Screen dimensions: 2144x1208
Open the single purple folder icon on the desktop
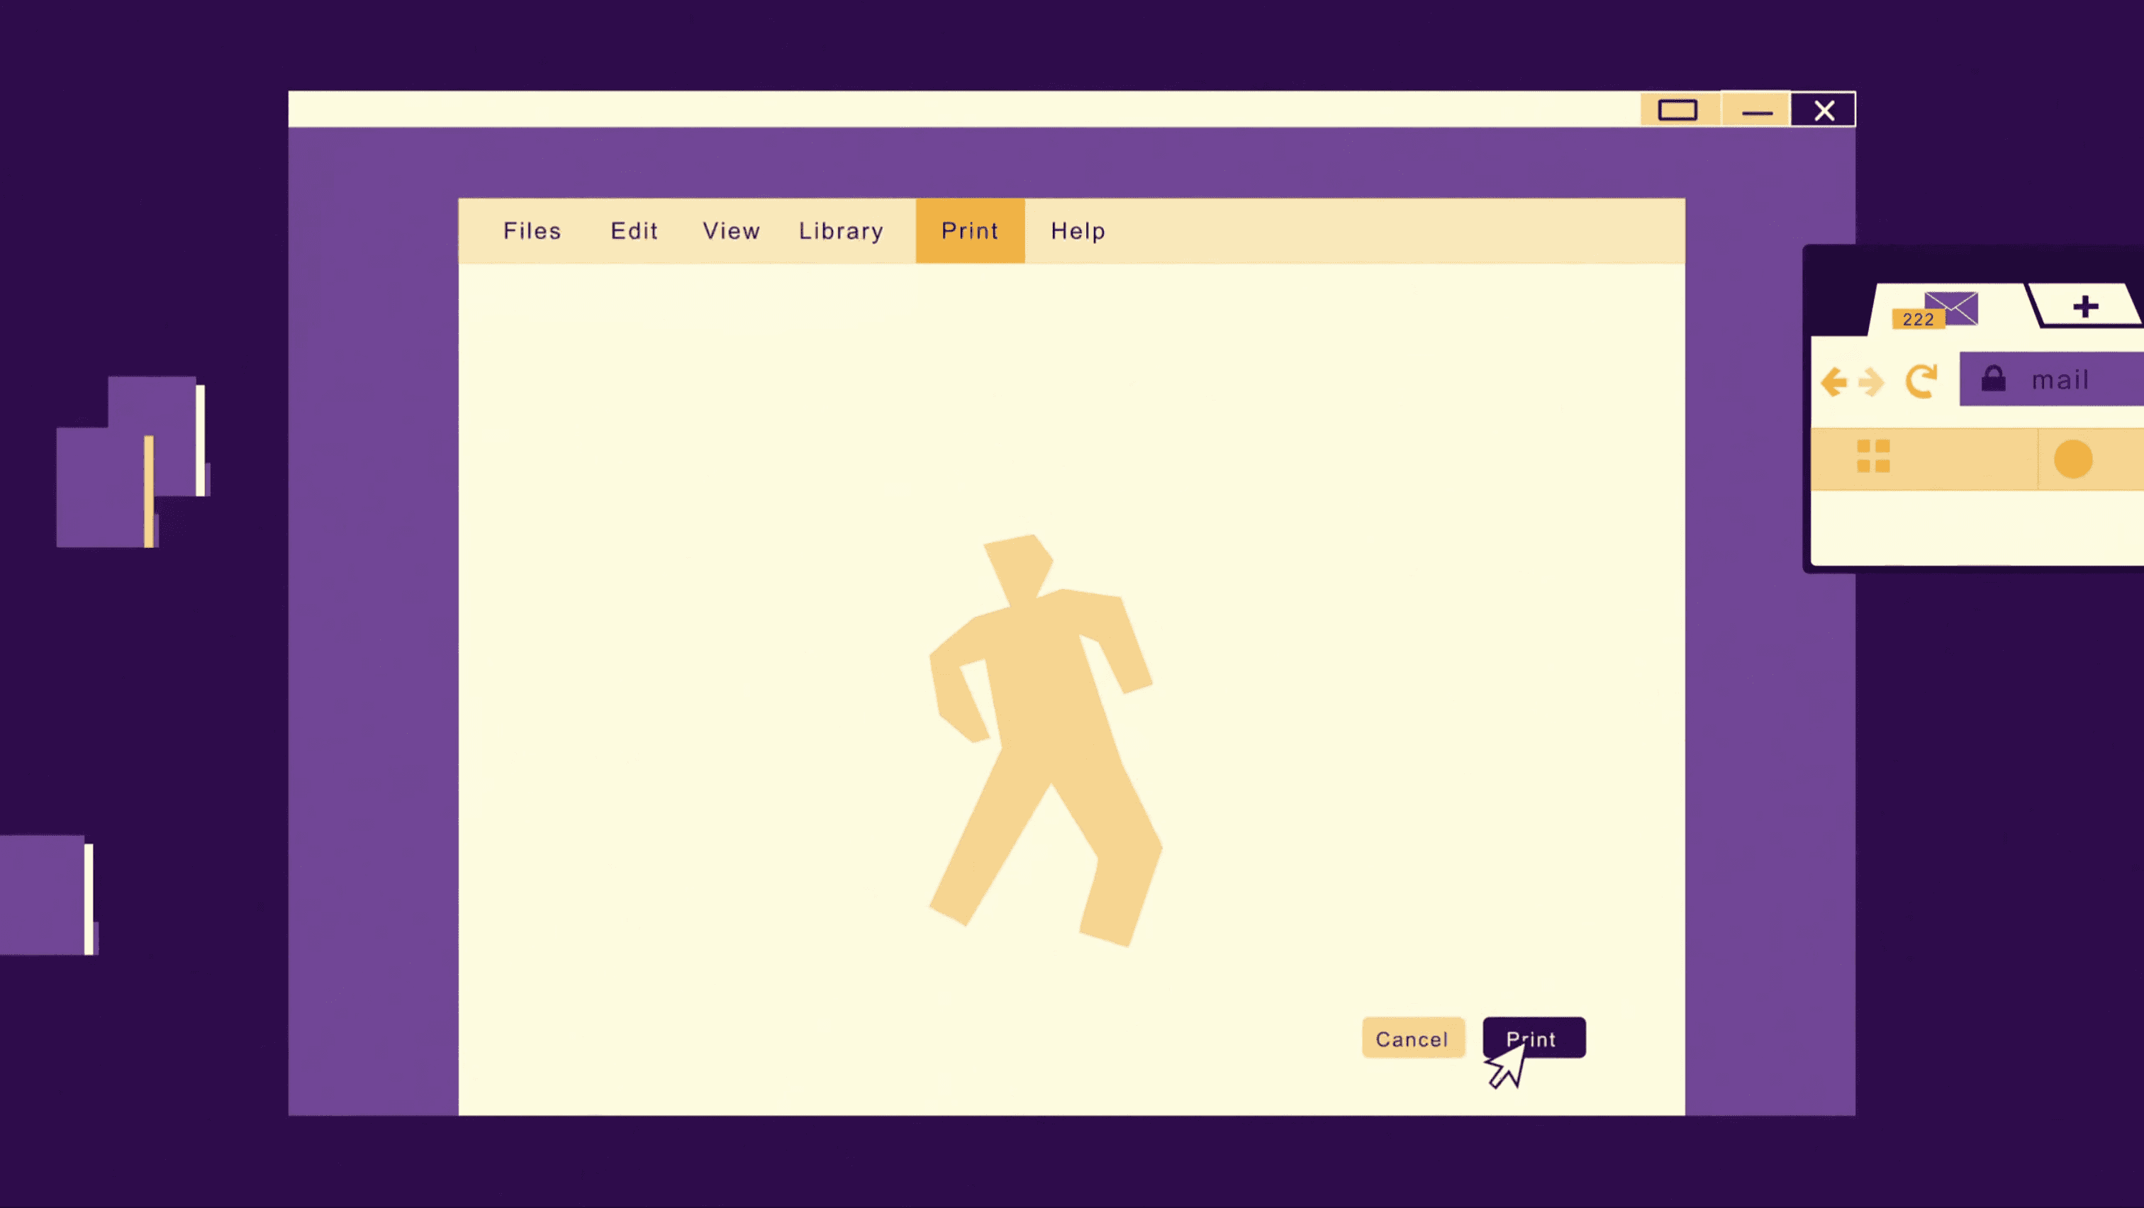[x=46, y=895]
